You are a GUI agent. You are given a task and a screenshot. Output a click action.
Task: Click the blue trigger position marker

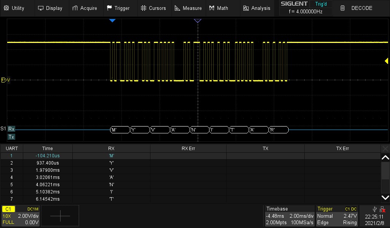112,21
